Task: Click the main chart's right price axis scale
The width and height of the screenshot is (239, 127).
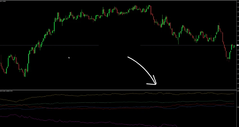Action: click(x=237, y=28)
